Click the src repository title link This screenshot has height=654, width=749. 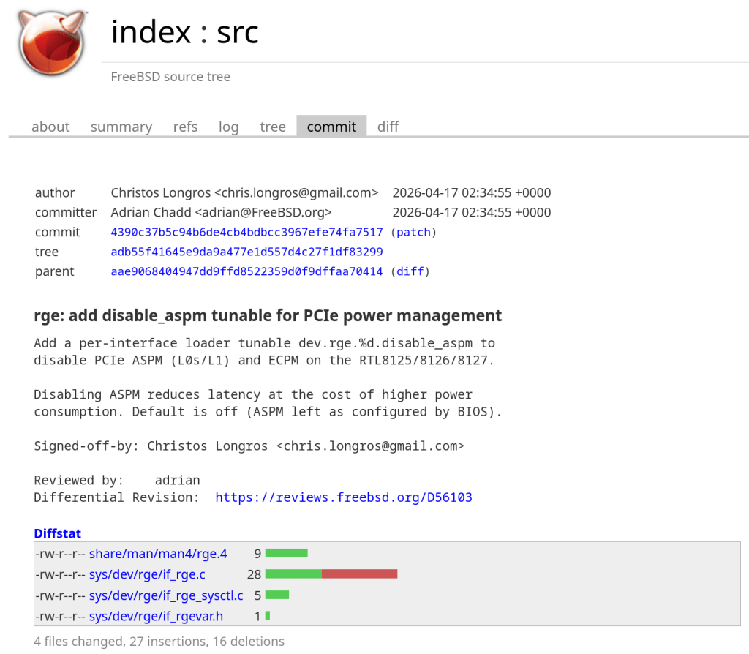pos(238,32)
